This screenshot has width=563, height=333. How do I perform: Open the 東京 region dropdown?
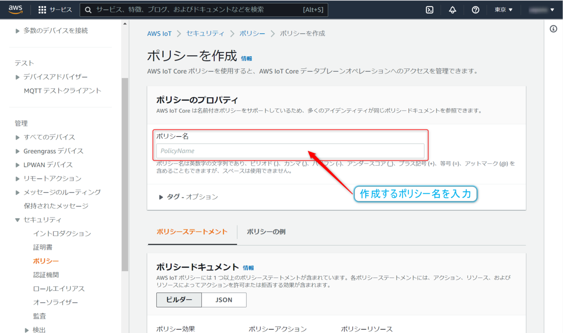pyautogui.click(x=503, y=10)
